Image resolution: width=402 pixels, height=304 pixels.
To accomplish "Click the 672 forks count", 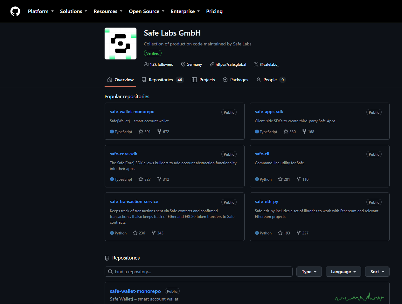I will coord(166,132).
